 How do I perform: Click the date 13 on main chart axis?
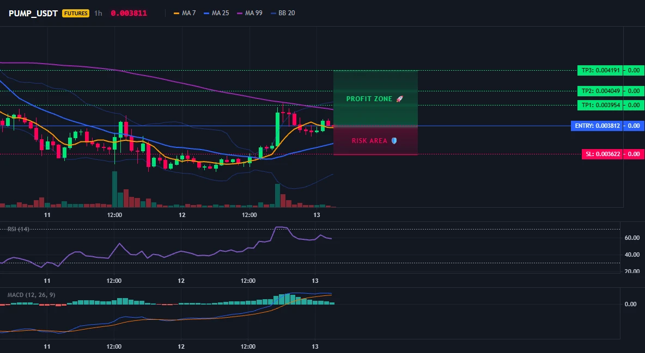pos(317,215)
